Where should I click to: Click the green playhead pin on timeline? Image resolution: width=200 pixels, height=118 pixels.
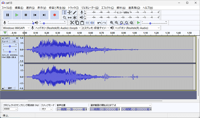[5, 33]
